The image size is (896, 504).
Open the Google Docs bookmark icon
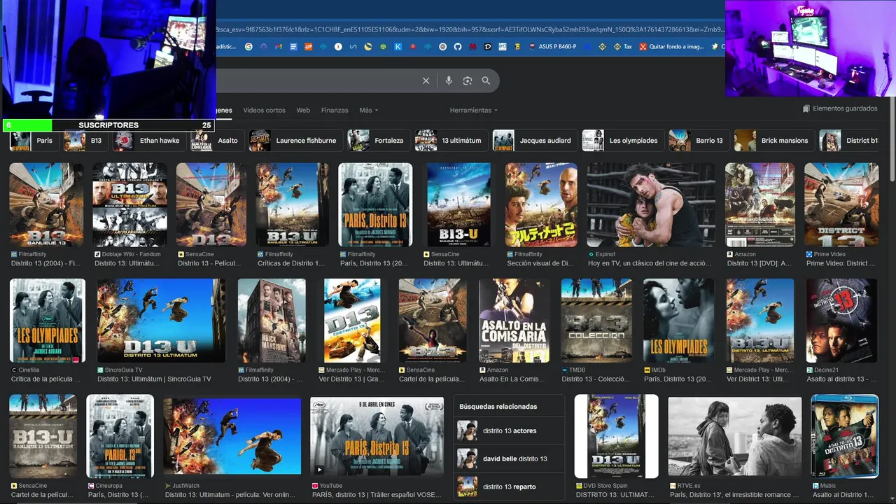293,47
